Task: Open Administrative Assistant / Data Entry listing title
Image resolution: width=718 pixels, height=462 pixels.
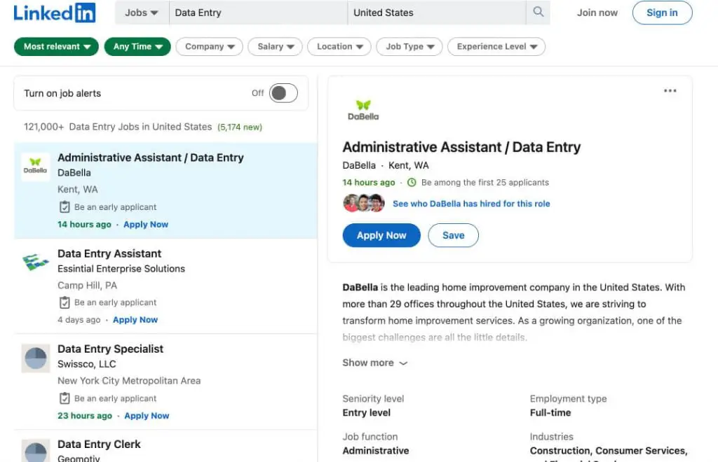Action: [x=151, y=157]
